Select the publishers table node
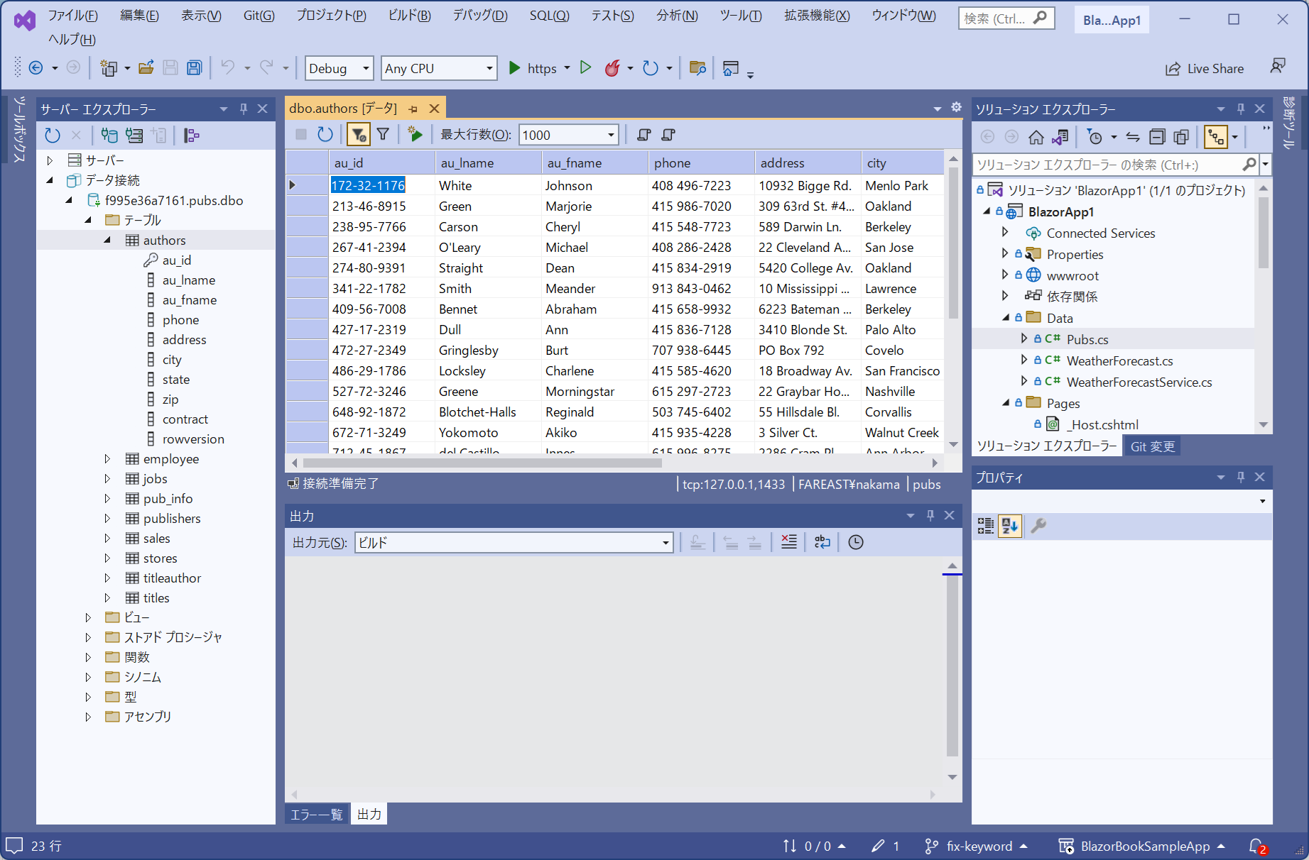Viewport: 1309px width, 860px height. (x=172, y=519)
